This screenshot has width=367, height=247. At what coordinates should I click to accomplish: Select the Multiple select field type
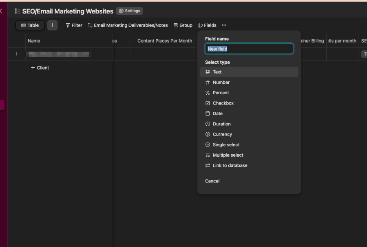click(x=228, y=155)
